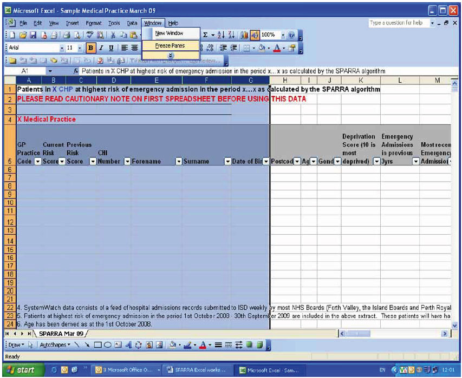Viewport: 462px width, 378px height.
Task: Open the Chart Wizard icon
Action: coord(244,35)
